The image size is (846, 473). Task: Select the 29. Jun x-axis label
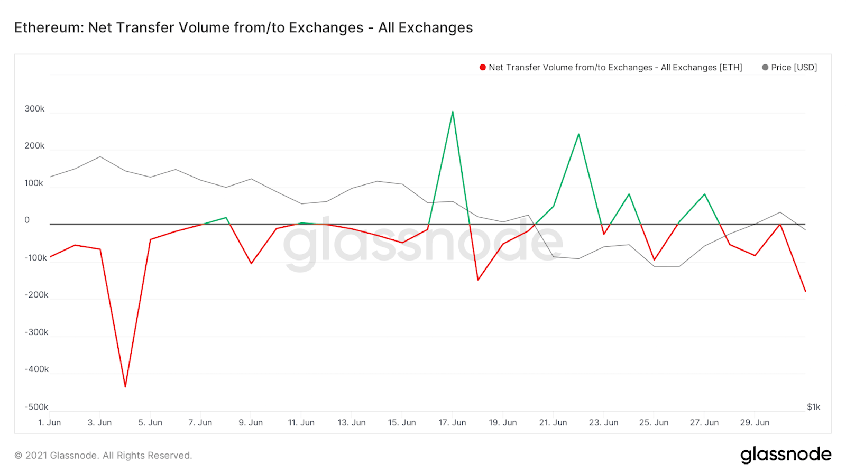(x=755, y=423)
